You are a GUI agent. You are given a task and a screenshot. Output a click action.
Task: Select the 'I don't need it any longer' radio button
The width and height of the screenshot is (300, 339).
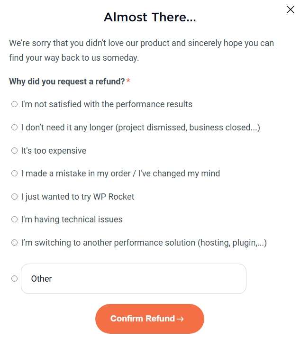[15, 128]
